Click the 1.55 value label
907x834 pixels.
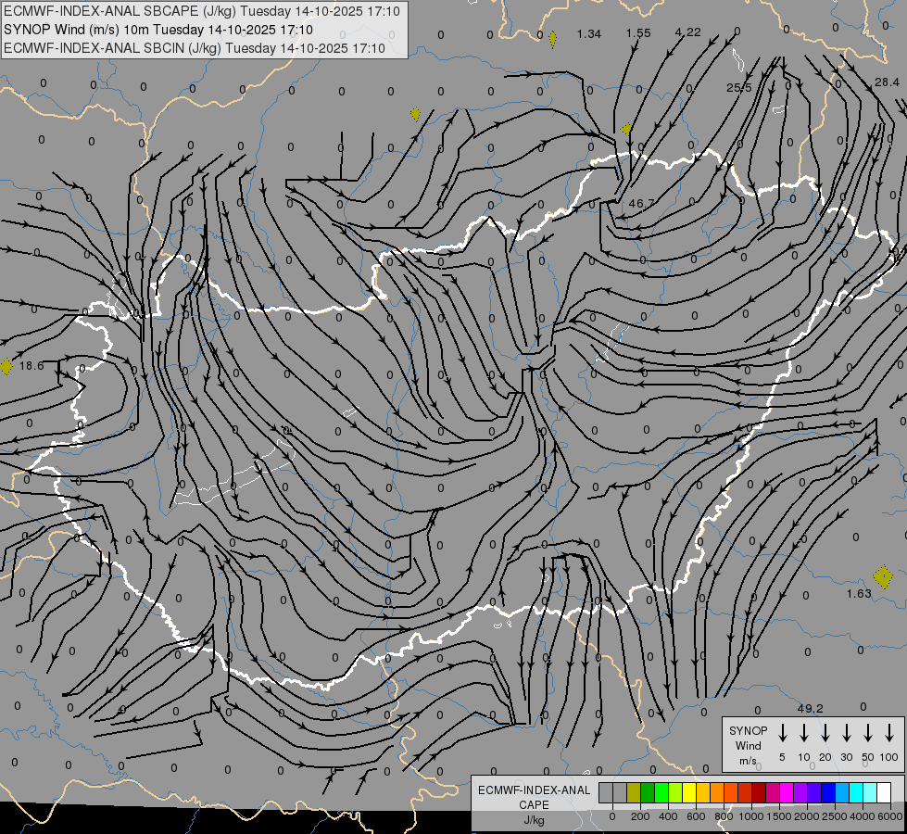pyautogui.click(x=638, y=33)
